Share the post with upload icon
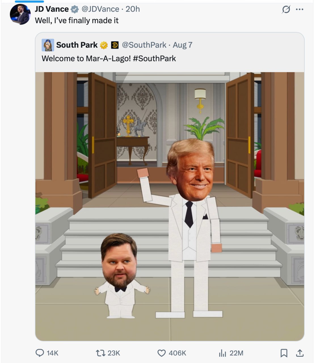The height and width of the screenshot is (363, 314). [300, 353]
